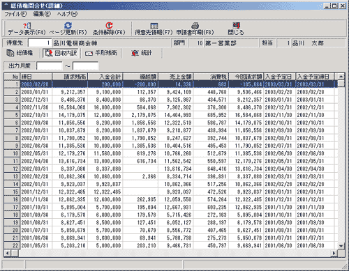Click the 締日 column header

click(36, 77)
